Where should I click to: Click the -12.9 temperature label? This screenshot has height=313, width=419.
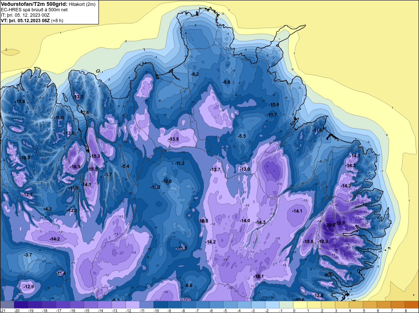(29, 287)
